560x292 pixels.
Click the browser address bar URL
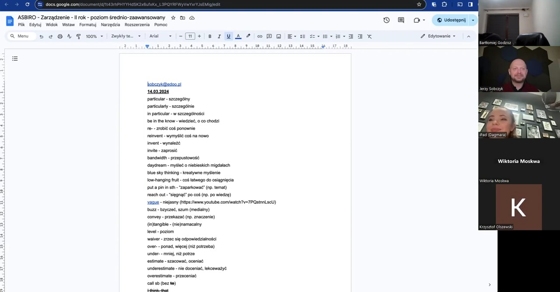point(133,4)
